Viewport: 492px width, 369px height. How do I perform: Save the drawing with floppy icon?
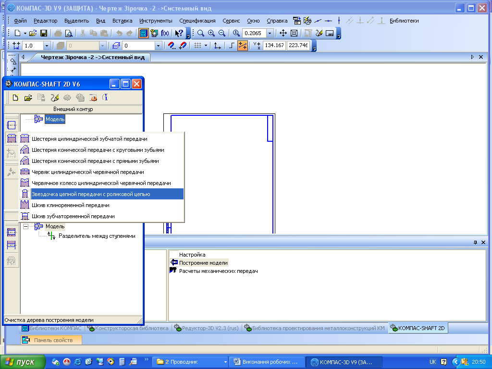tap(44, 33)
